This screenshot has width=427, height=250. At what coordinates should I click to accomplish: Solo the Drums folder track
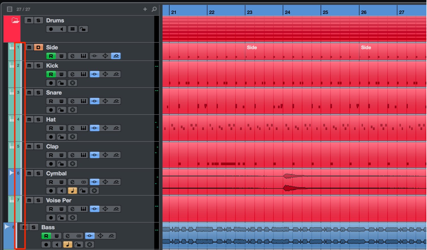click(38, 20)
